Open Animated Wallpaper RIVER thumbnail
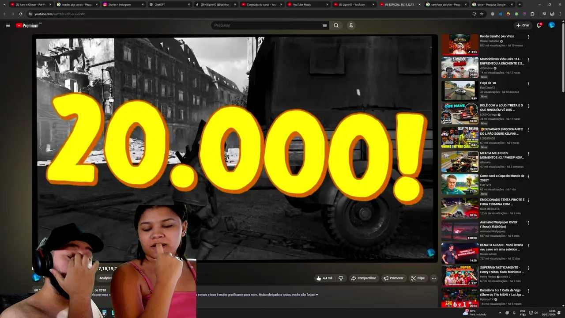565x318 pixels. click(x=460, y=231)
